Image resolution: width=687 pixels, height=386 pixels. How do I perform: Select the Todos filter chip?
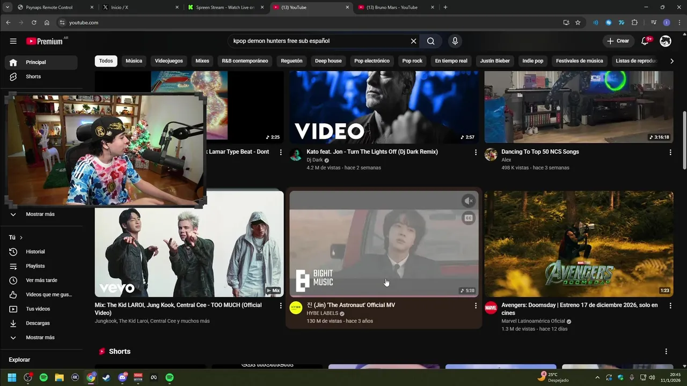(106, 61)
